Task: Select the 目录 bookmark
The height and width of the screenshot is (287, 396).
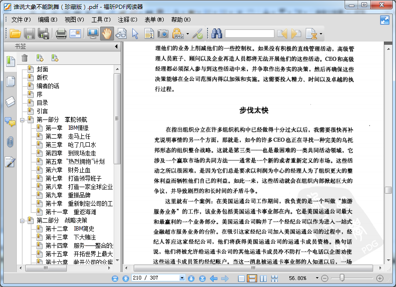Action: coord(42,103)
